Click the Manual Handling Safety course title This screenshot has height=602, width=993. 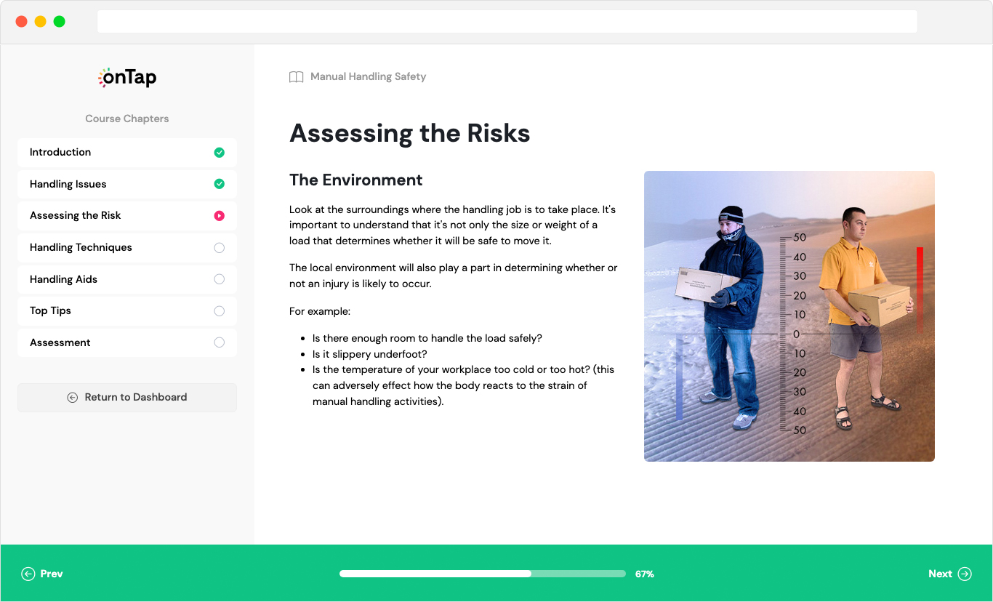click(368, 76)
